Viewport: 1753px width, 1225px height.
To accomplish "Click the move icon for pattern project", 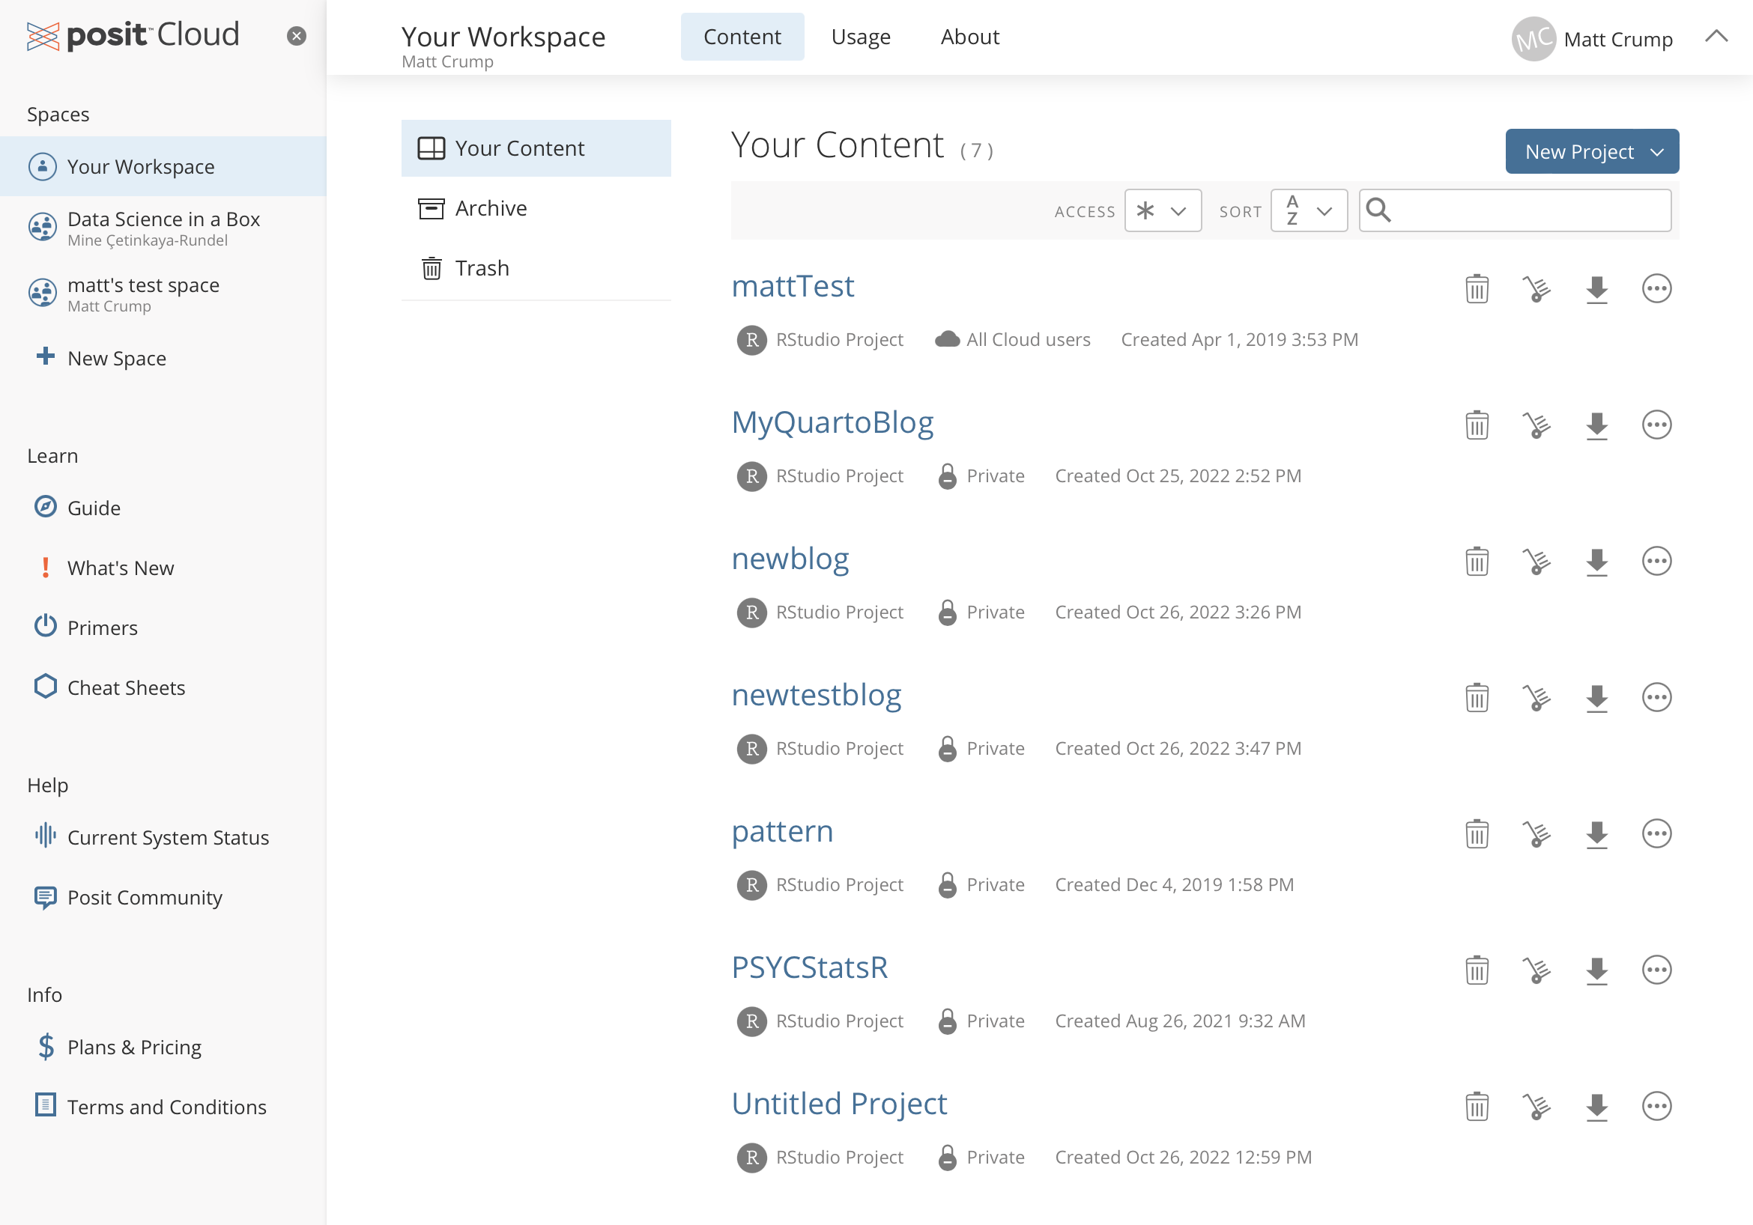I will (1536, 834).
